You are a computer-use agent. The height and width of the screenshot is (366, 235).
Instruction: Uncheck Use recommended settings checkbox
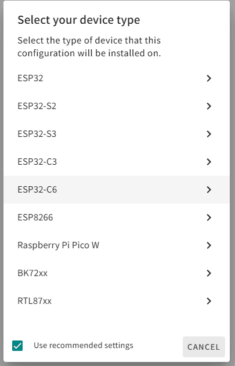pyautogui.click(x=17, y=346)
